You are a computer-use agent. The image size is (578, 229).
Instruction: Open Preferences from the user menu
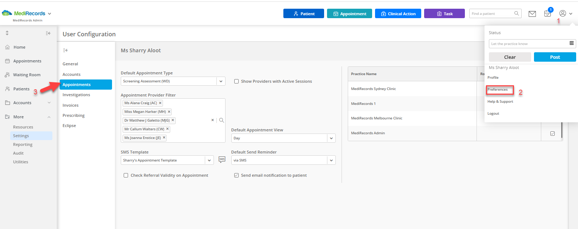pos(498,90)
